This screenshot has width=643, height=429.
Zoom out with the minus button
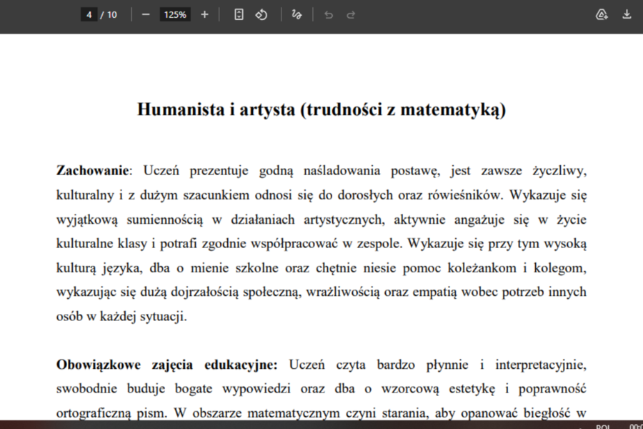coord(146,15)
